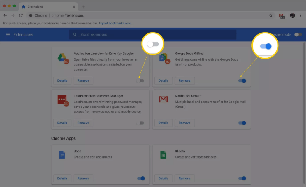Reload the extensions page
The height and width of the screenshot is (187, 306).
21,15
